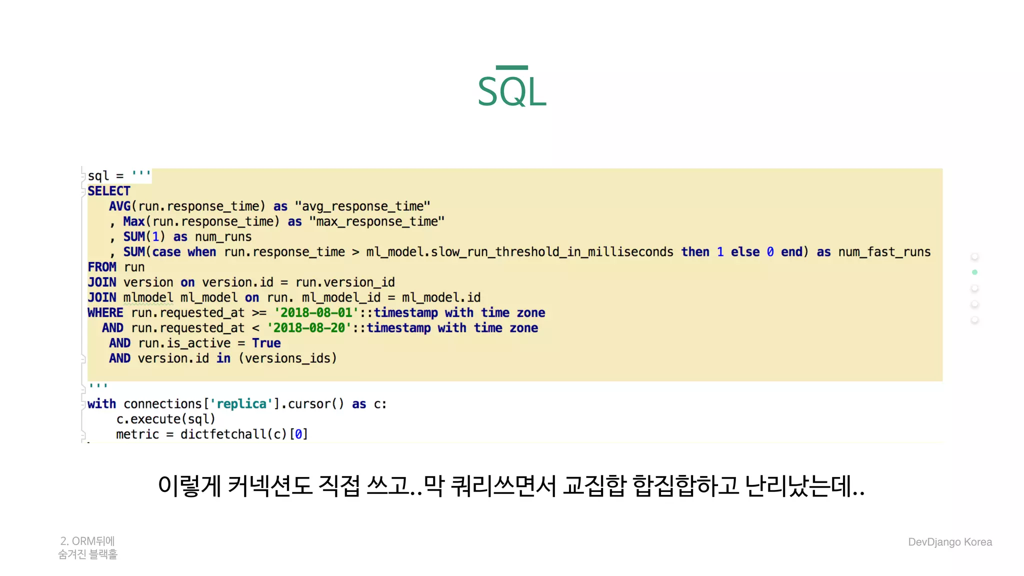Toggle fold marker beside 'with connections' line
The height and width of the screenshot is (576, 1024).
click(83, 404)
